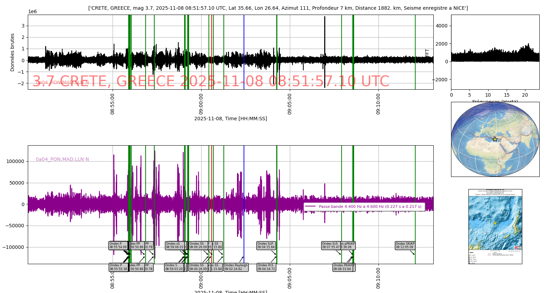This screenshot has height=293, width=556.
Task: Click the tall black spike in raw data plot
Action: [x=325, y=35]
